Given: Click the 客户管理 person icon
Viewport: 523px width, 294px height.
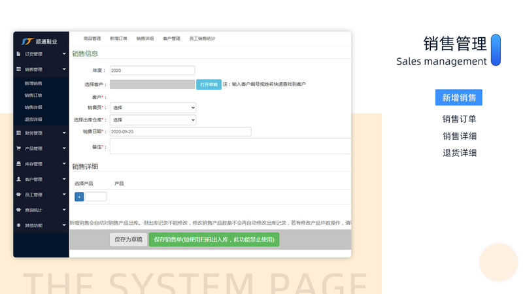Looking at the screenshot, I should click(18, 179).
